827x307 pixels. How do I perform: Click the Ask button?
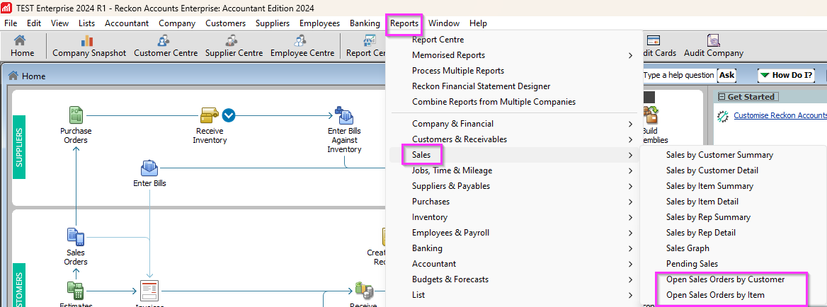[x=726, y=75]
